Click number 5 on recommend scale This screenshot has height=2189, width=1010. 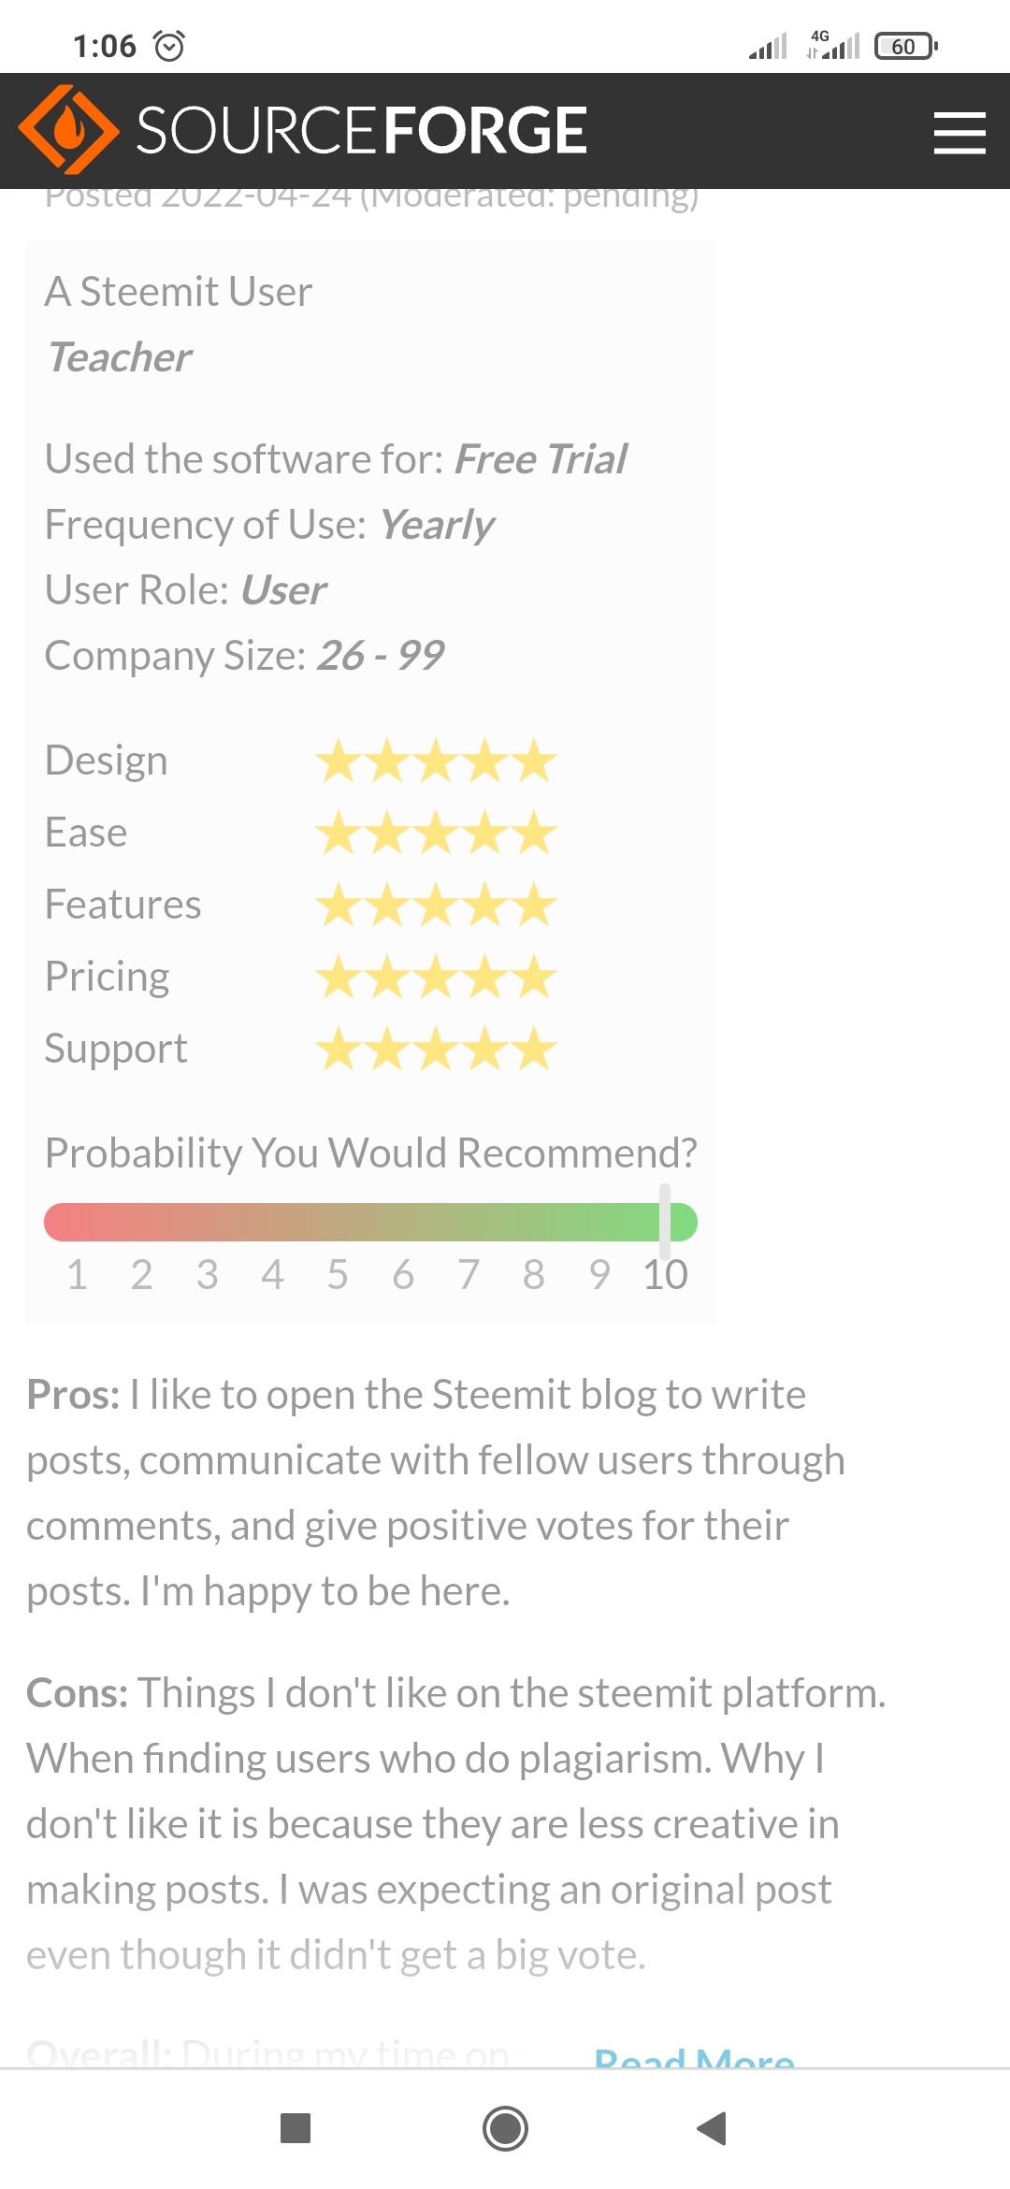click(338, 1275)
